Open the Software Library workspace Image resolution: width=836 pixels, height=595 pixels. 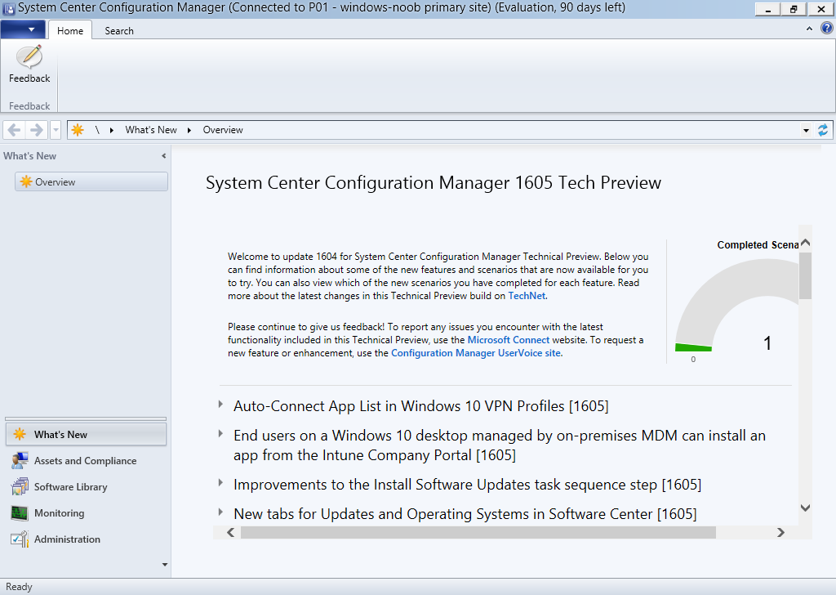pyautogui.click(x=86, y=486)
